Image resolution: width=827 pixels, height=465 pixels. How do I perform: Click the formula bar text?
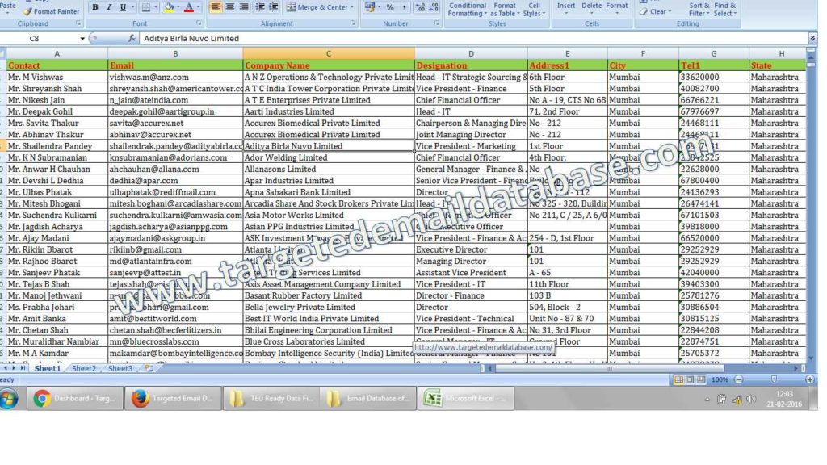point(191,38)
